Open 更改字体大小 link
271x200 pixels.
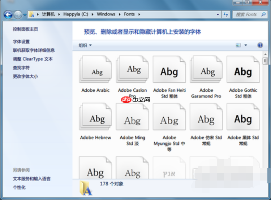point(25,76)
